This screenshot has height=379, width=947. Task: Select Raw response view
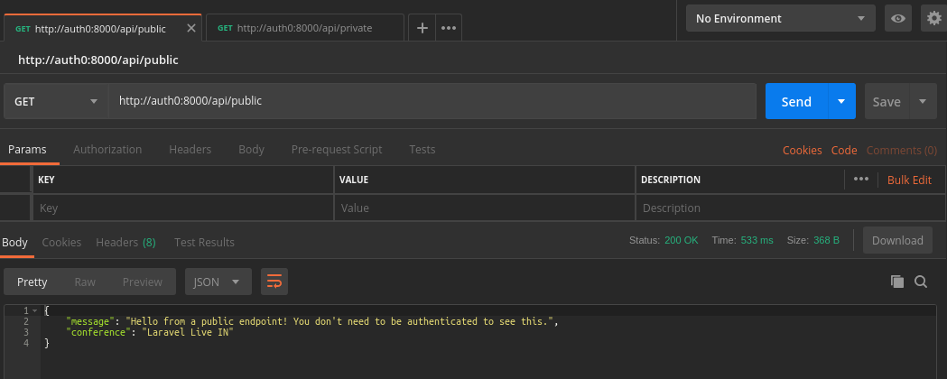coord(85,282)
